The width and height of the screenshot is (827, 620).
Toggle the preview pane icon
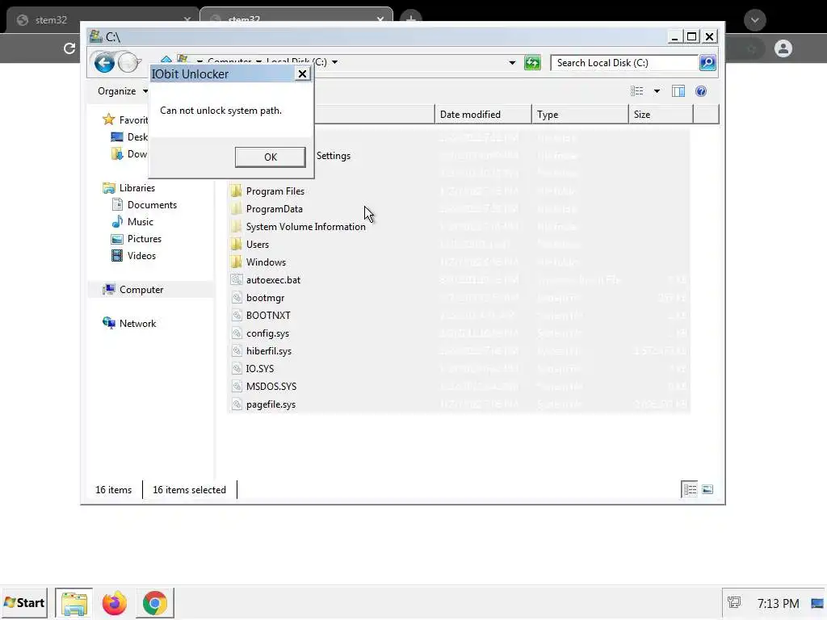coord(678,91)
